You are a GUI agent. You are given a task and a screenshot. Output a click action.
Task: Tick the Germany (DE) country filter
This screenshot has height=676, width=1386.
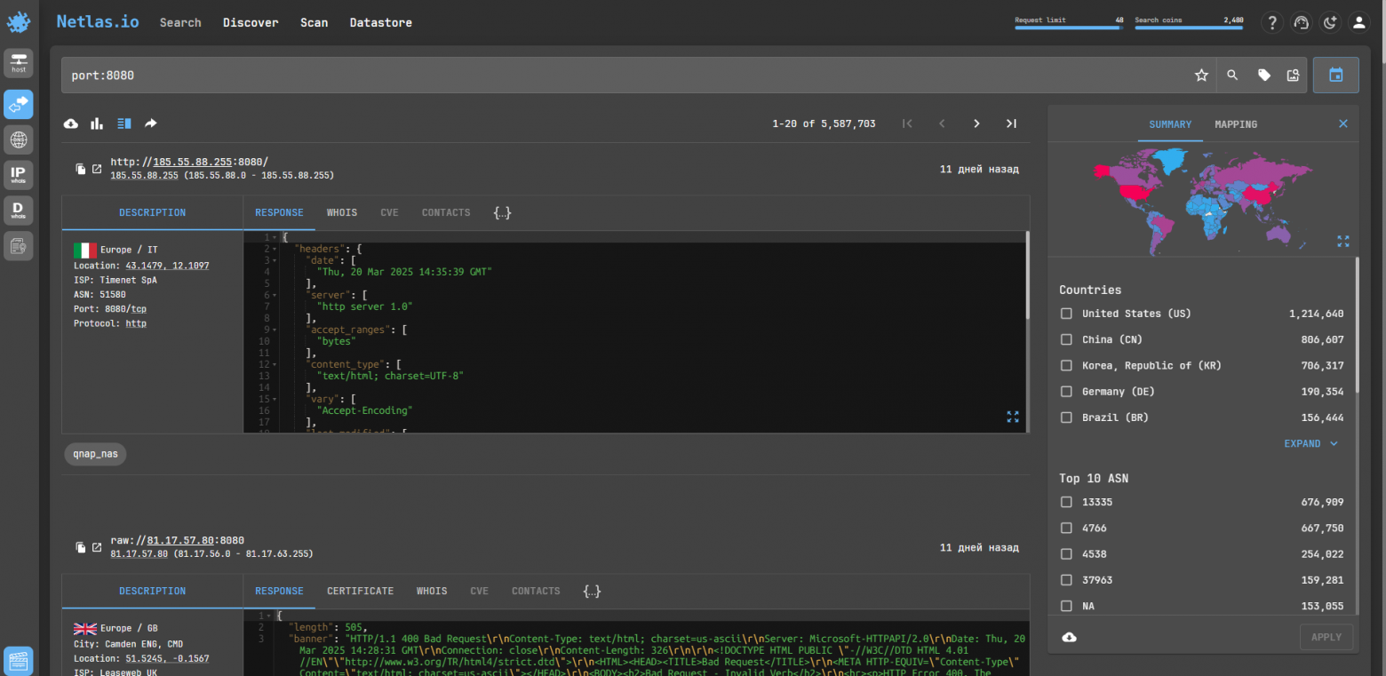[x=1066, y=392]
